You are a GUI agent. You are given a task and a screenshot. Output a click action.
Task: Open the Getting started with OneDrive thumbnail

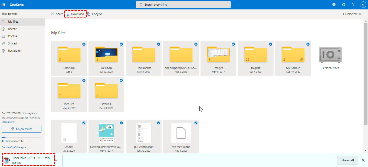click(x=106, y=133)
